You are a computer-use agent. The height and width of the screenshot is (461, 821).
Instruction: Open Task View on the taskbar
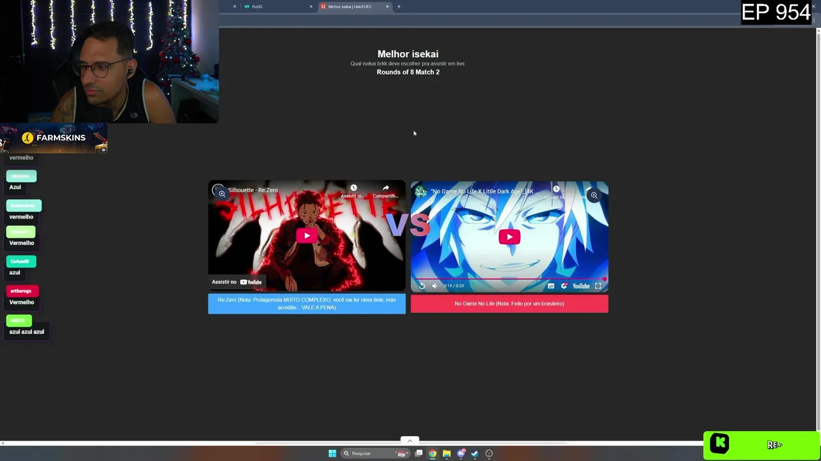[x=419, y=453]
